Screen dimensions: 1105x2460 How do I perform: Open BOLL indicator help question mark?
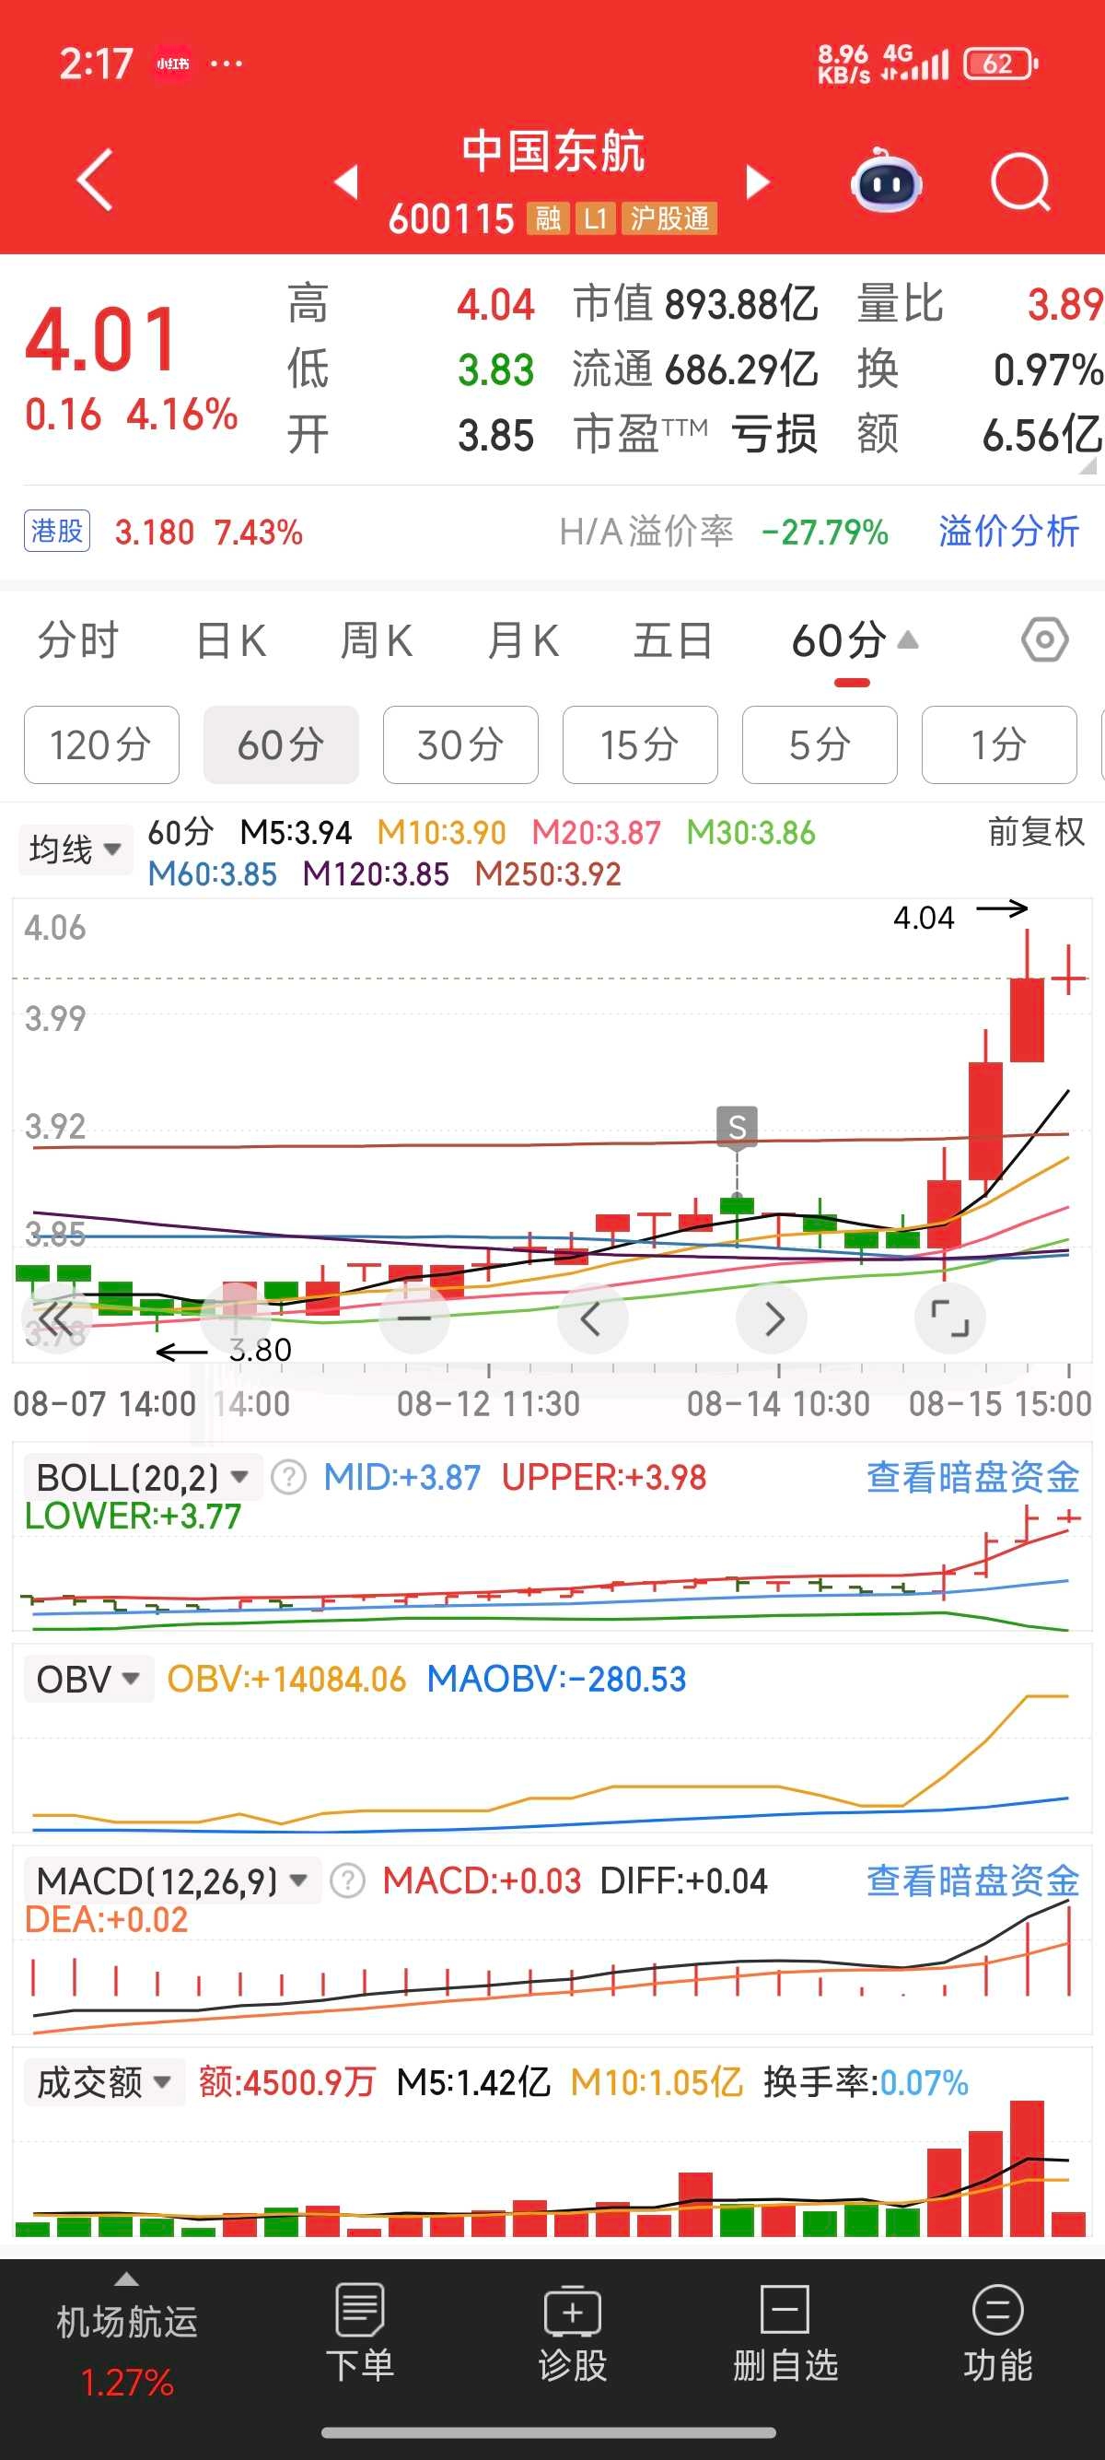click(288, 1477)
